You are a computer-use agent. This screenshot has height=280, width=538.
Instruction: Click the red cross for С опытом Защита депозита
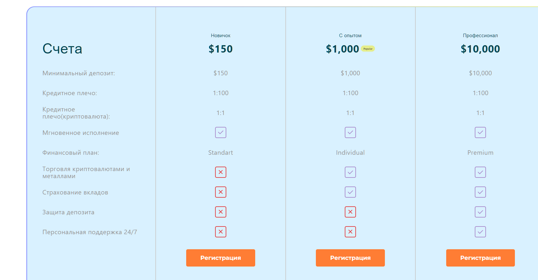[350, 212]
